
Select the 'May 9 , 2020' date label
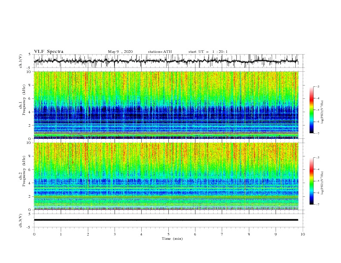point(120,52)
